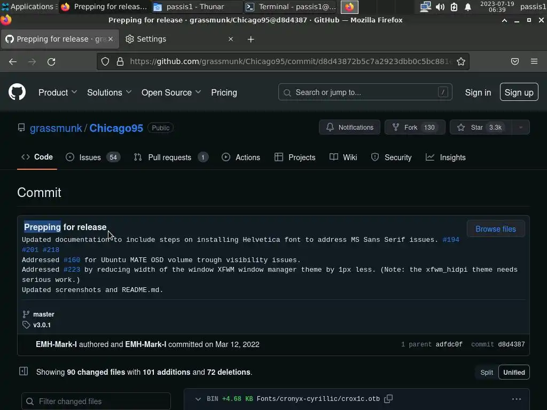The width and height of the screenshot is (547, 410).
Task: Click the file tree toggle icon beside Showing
Action: (x=24, y=372)
